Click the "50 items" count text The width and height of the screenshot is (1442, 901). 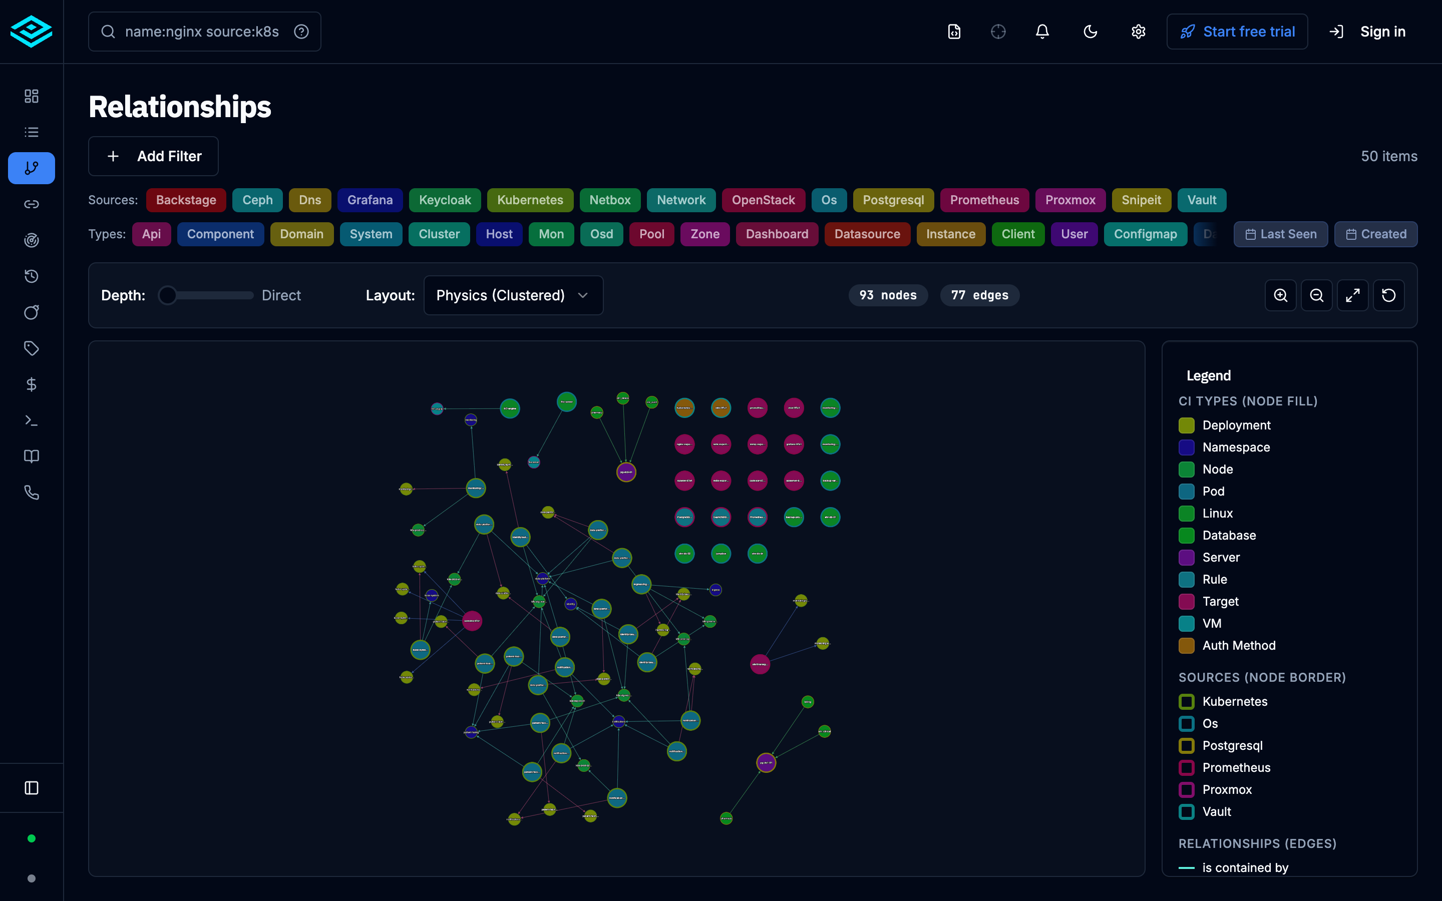(1389, 156)
